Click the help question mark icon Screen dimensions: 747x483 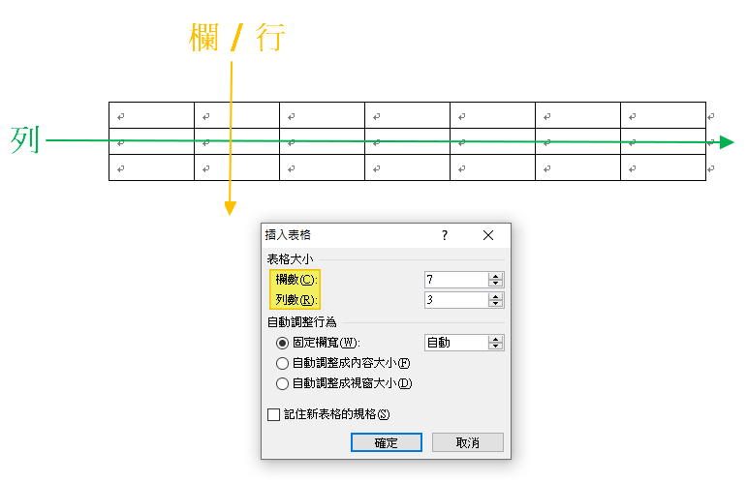pyautogui.click(x=444, y=235)
